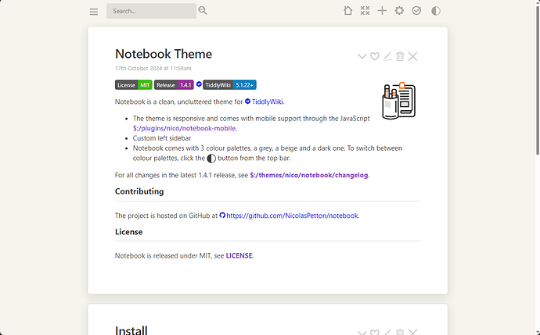Edit the Notebook Theme tiddler

[387, 56]
